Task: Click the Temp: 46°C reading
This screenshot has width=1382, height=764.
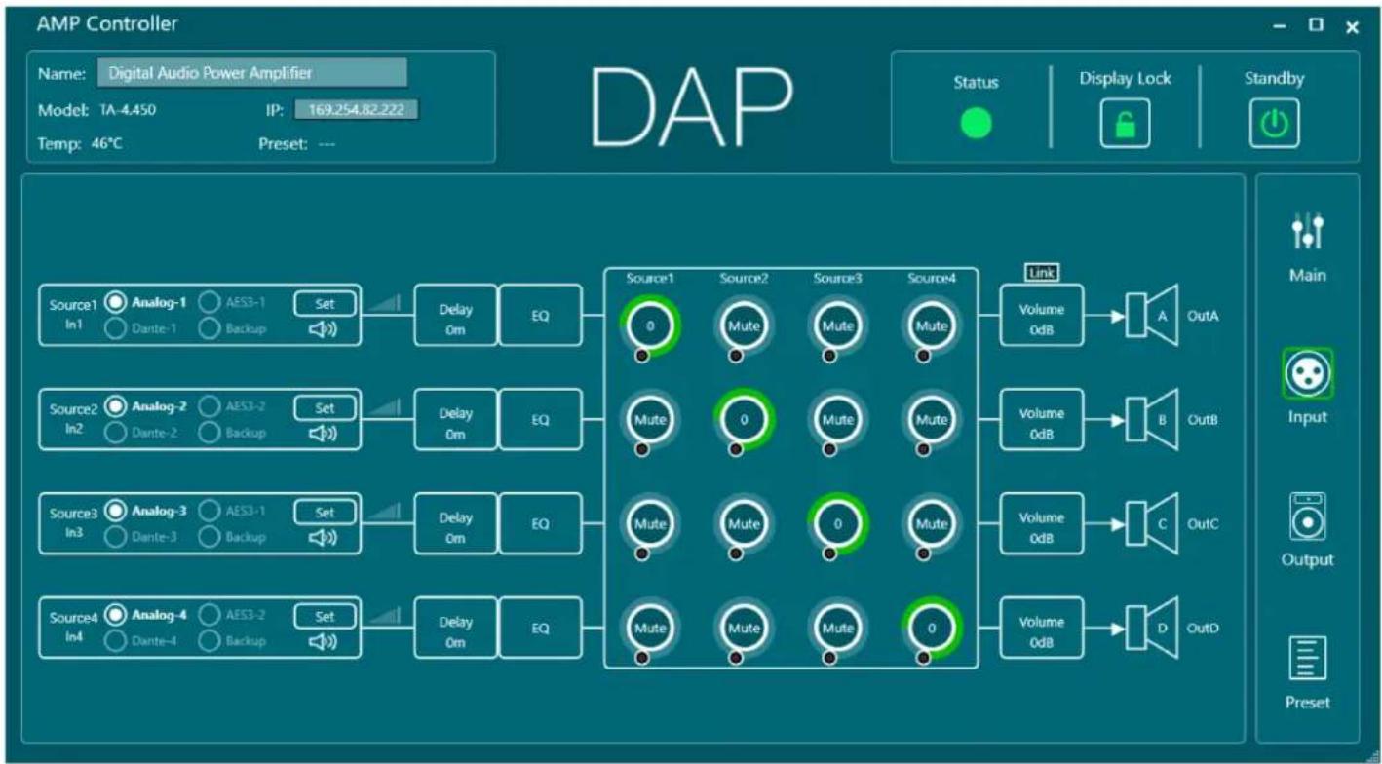Action: 80,143
